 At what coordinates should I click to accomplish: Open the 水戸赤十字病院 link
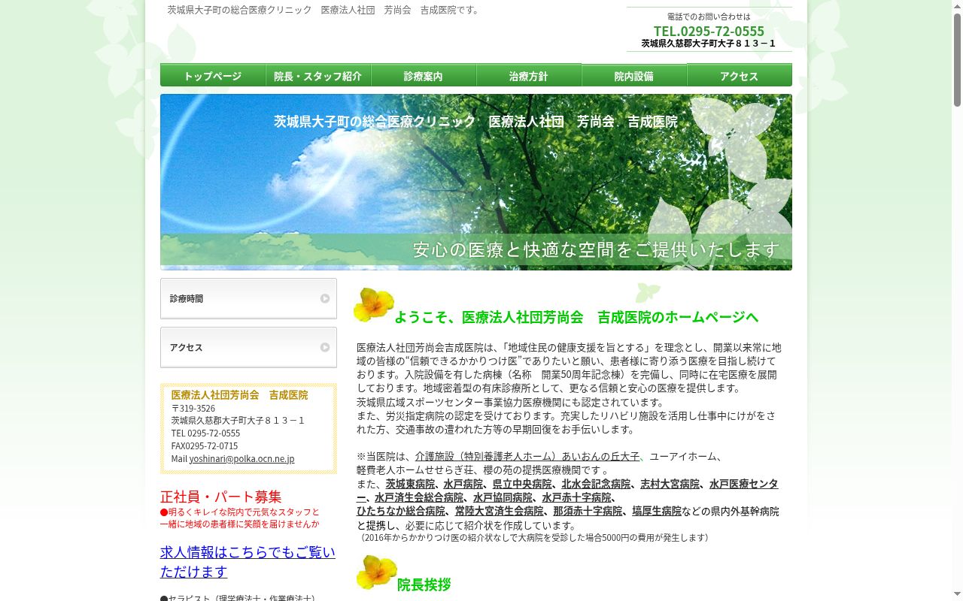tap(576, 497)
